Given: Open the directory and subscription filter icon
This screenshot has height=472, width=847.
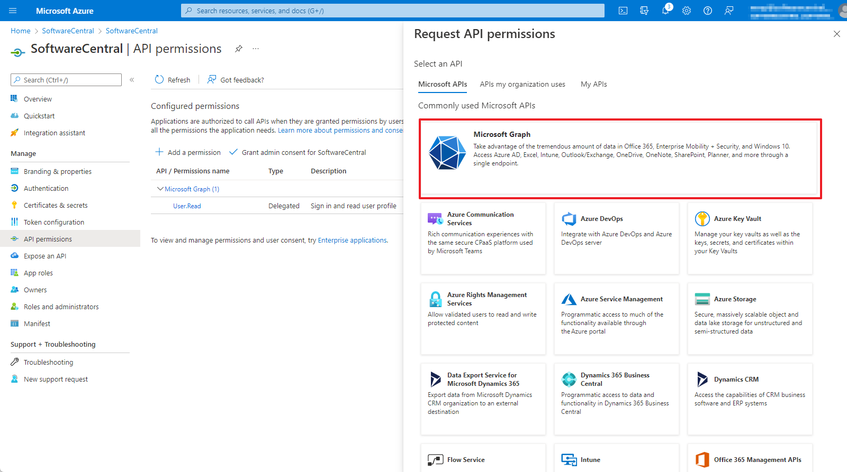Looking at the screenshot, I should point(644,11).
